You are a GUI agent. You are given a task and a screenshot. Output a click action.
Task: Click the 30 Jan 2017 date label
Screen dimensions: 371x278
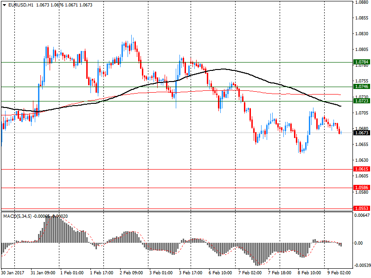[13, 273]
